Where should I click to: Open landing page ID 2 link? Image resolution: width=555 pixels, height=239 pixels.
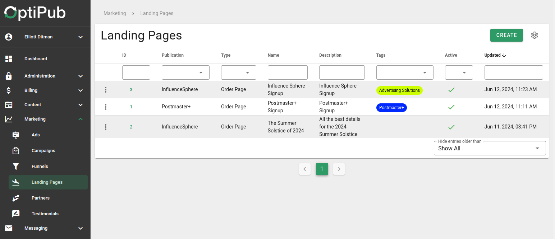pyautogui.click(x=131, y=127)
